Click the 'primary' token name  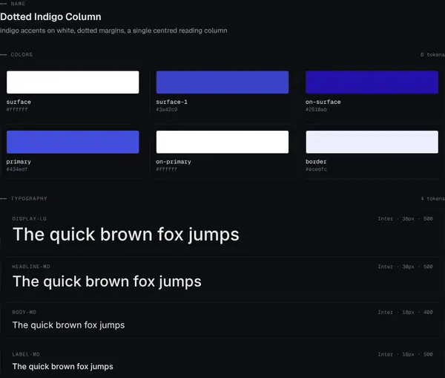19,162
